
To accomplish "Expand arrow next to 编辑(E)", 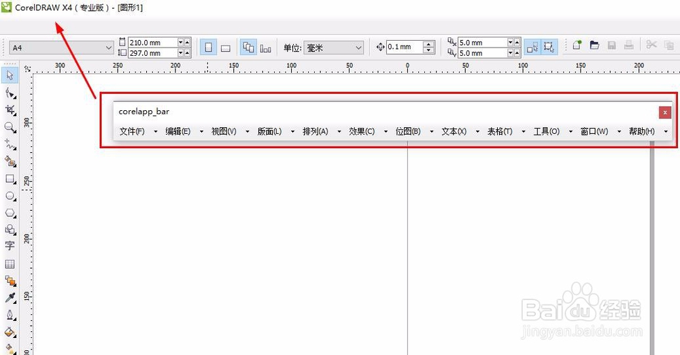I will 202,131.
